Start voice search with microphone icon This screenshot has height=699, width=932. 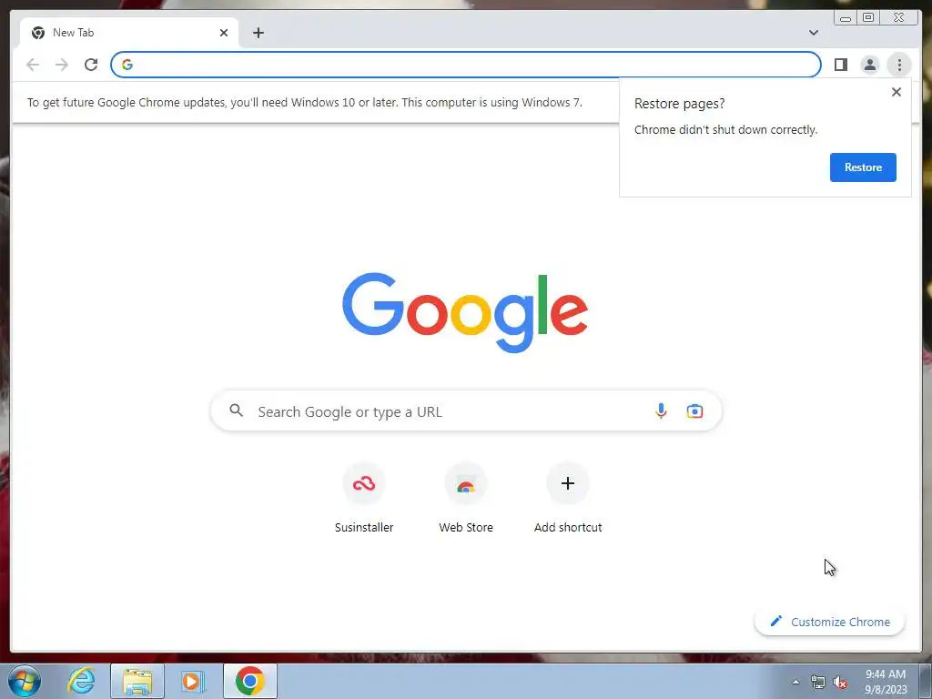coord(661,410)
